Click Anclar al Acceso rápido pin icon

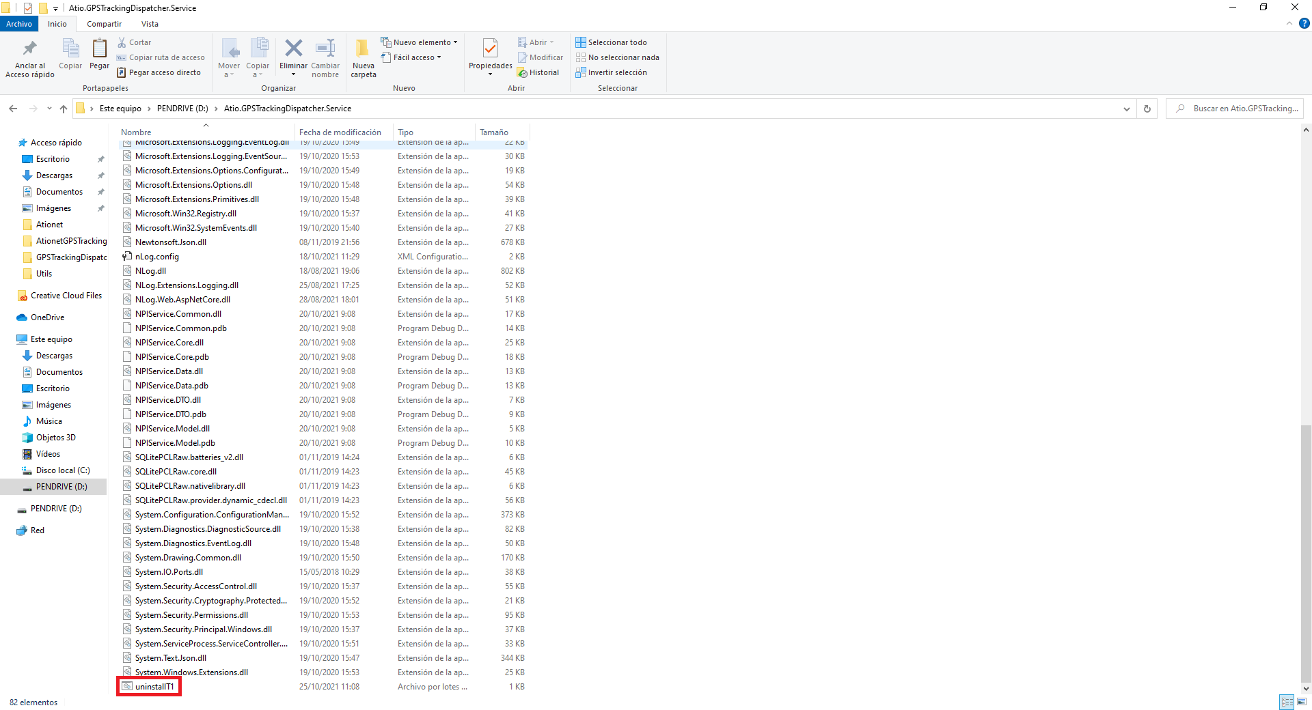(x=29, y=48)
